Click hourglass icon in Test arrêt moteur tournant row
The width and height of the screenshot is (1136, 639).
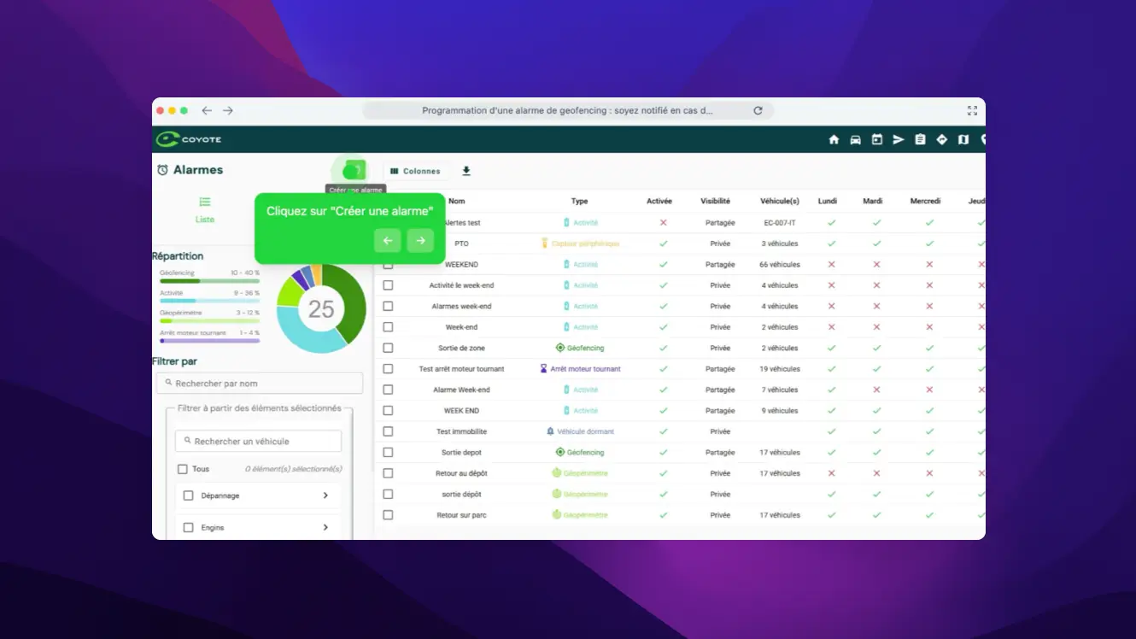[x=544, y=369]
